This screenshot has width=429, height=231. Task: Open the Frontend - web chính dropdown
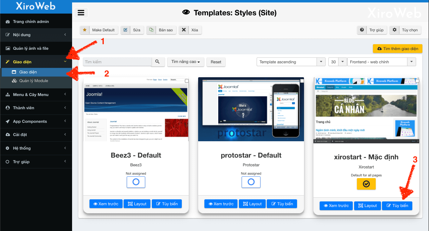pyautogui.click(x=381, y=62)
